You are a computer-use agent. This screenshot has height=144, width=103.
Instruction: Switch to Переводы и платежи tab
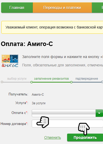[62, 8]
